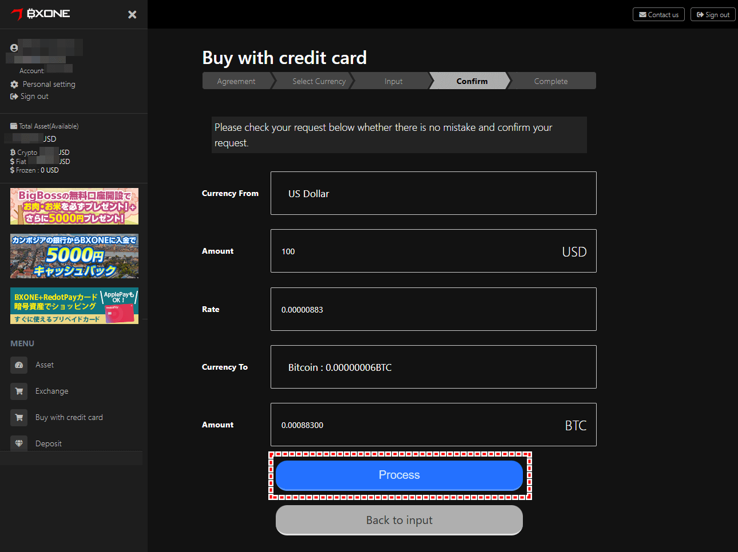Click the user profile avatar icon
This screenshot has width=738, height=552.
[14, 48]
